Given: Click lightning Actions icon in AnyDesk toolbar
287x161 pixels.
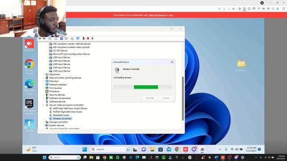Looking at the screenshot, I should tap(259, 8).
